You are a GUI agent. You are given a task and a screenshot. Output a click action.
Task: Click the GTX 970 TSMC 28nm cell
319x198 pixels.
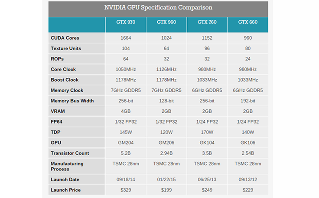point(126,164)
